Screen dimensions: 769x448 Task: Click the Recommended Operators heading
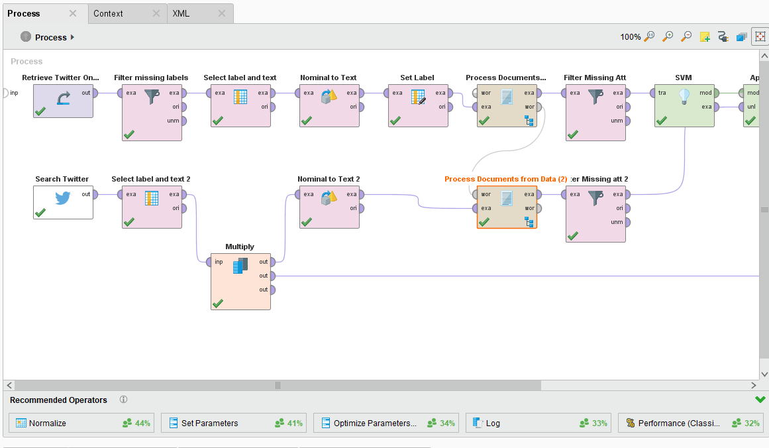point(58,400)
